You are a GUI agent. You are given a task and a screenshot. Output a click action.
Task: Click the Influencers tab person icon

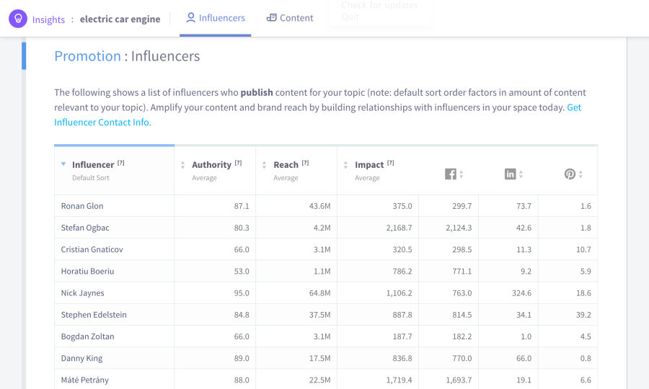point(190,18)
